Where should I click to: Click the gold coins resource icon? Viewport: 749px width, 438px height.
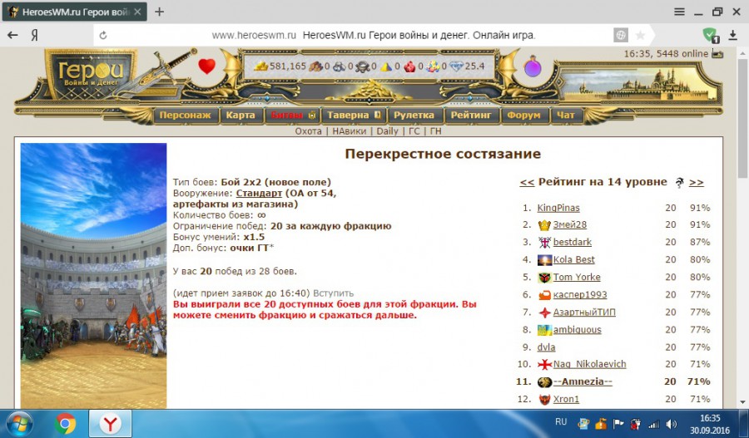coord(260,66)
